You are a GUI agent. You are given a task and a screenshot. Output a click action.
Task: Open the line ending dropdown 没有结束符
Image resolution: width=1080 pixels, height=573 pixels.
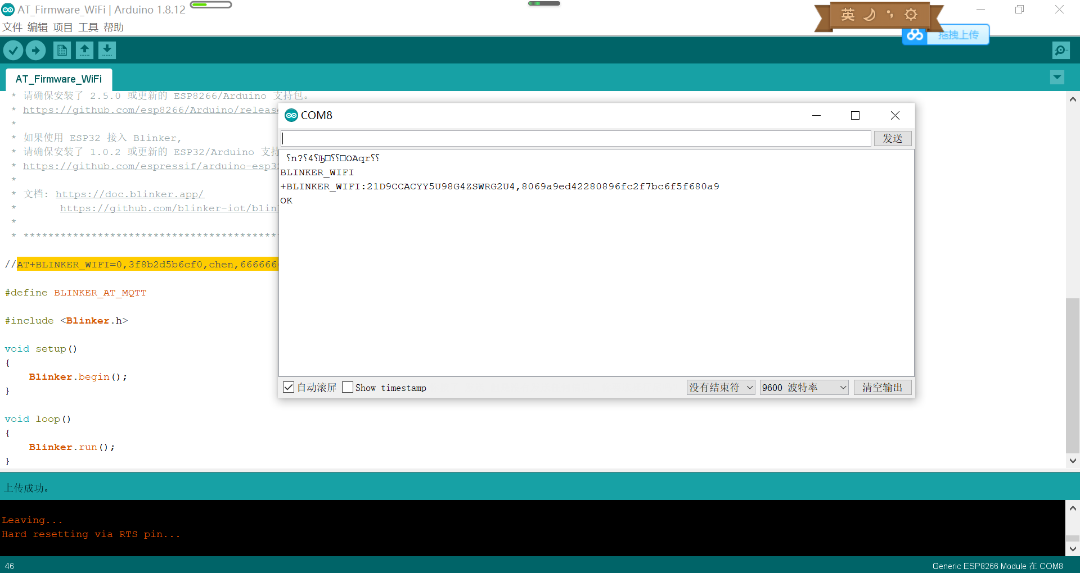720,387
